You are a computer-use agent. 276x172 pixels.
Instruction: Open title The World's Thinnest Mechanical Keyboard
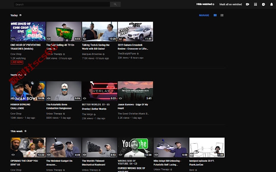click(x=94, y=163)
